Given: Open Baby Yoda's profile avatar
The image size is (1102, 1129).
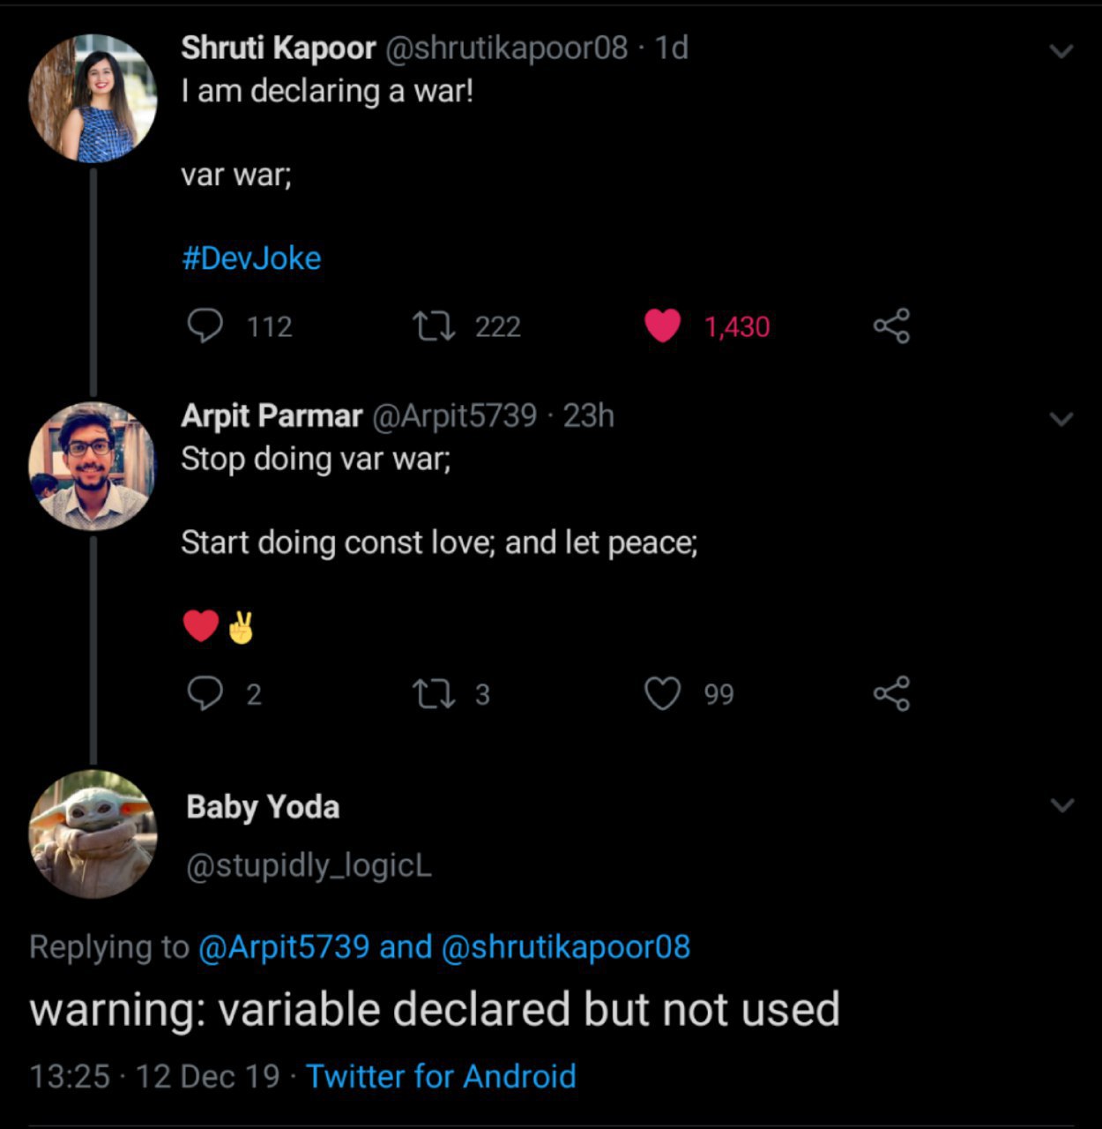Looking at the screenshot, I should point(93,834).
